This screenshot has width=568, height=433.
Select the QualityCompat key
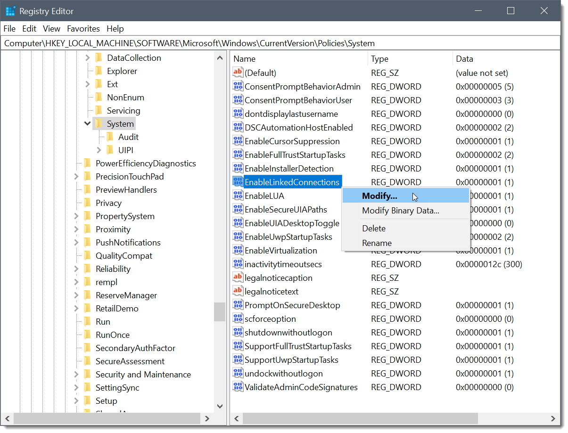[124, 255]
